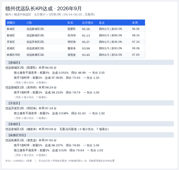
Task: Click detail line with 达成 98.232%
Action: pyautogui.click(x=57, y=92)
